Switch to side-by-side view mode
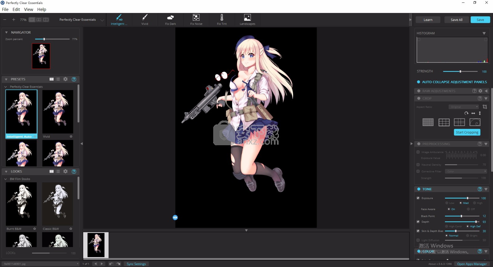493x267 pixels. click(x=39, y=19)
